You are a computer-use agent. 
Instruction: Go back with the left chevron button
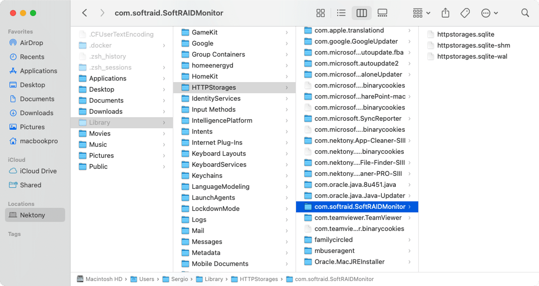(x=85, y=13)
